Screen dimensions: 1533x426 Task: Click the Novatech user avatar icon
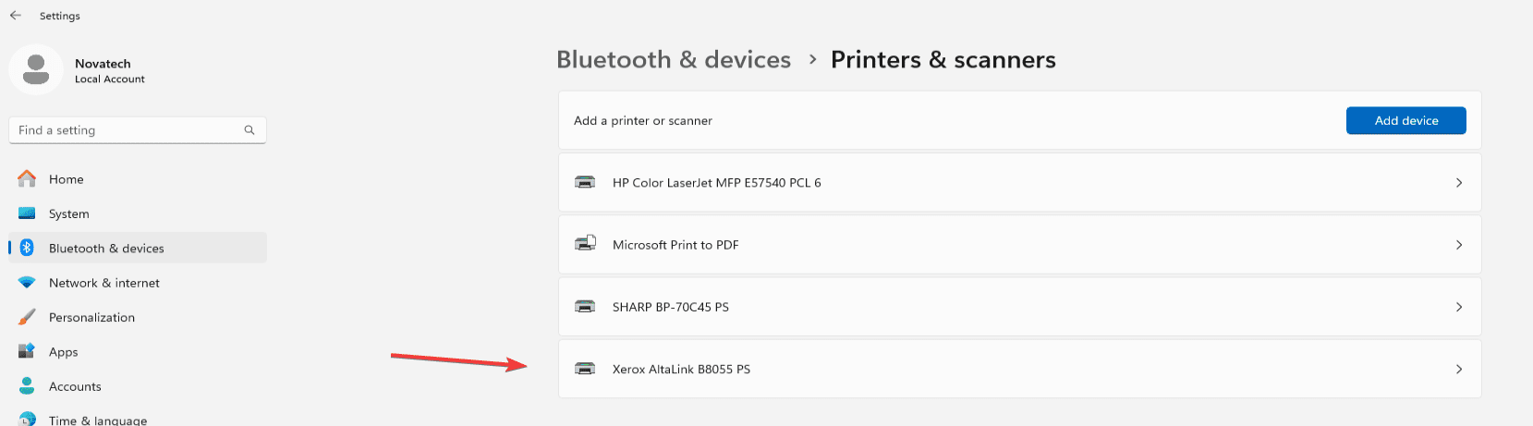pos(36,69)
